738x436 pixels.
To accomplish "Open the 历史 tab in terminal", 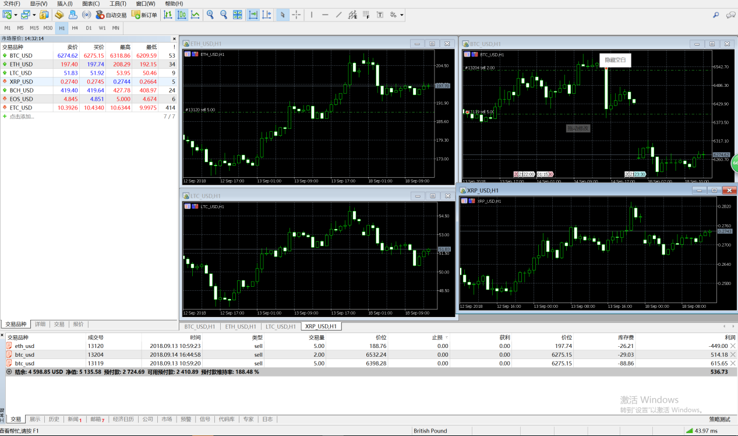I will pos(54,419).
